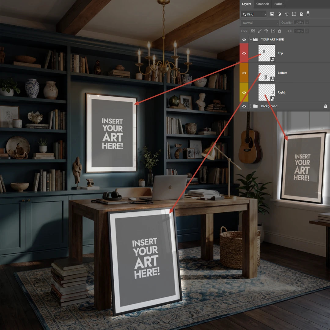The image size is (330, 330).
Task: Open the Paths tab
Action: point(278,4)
